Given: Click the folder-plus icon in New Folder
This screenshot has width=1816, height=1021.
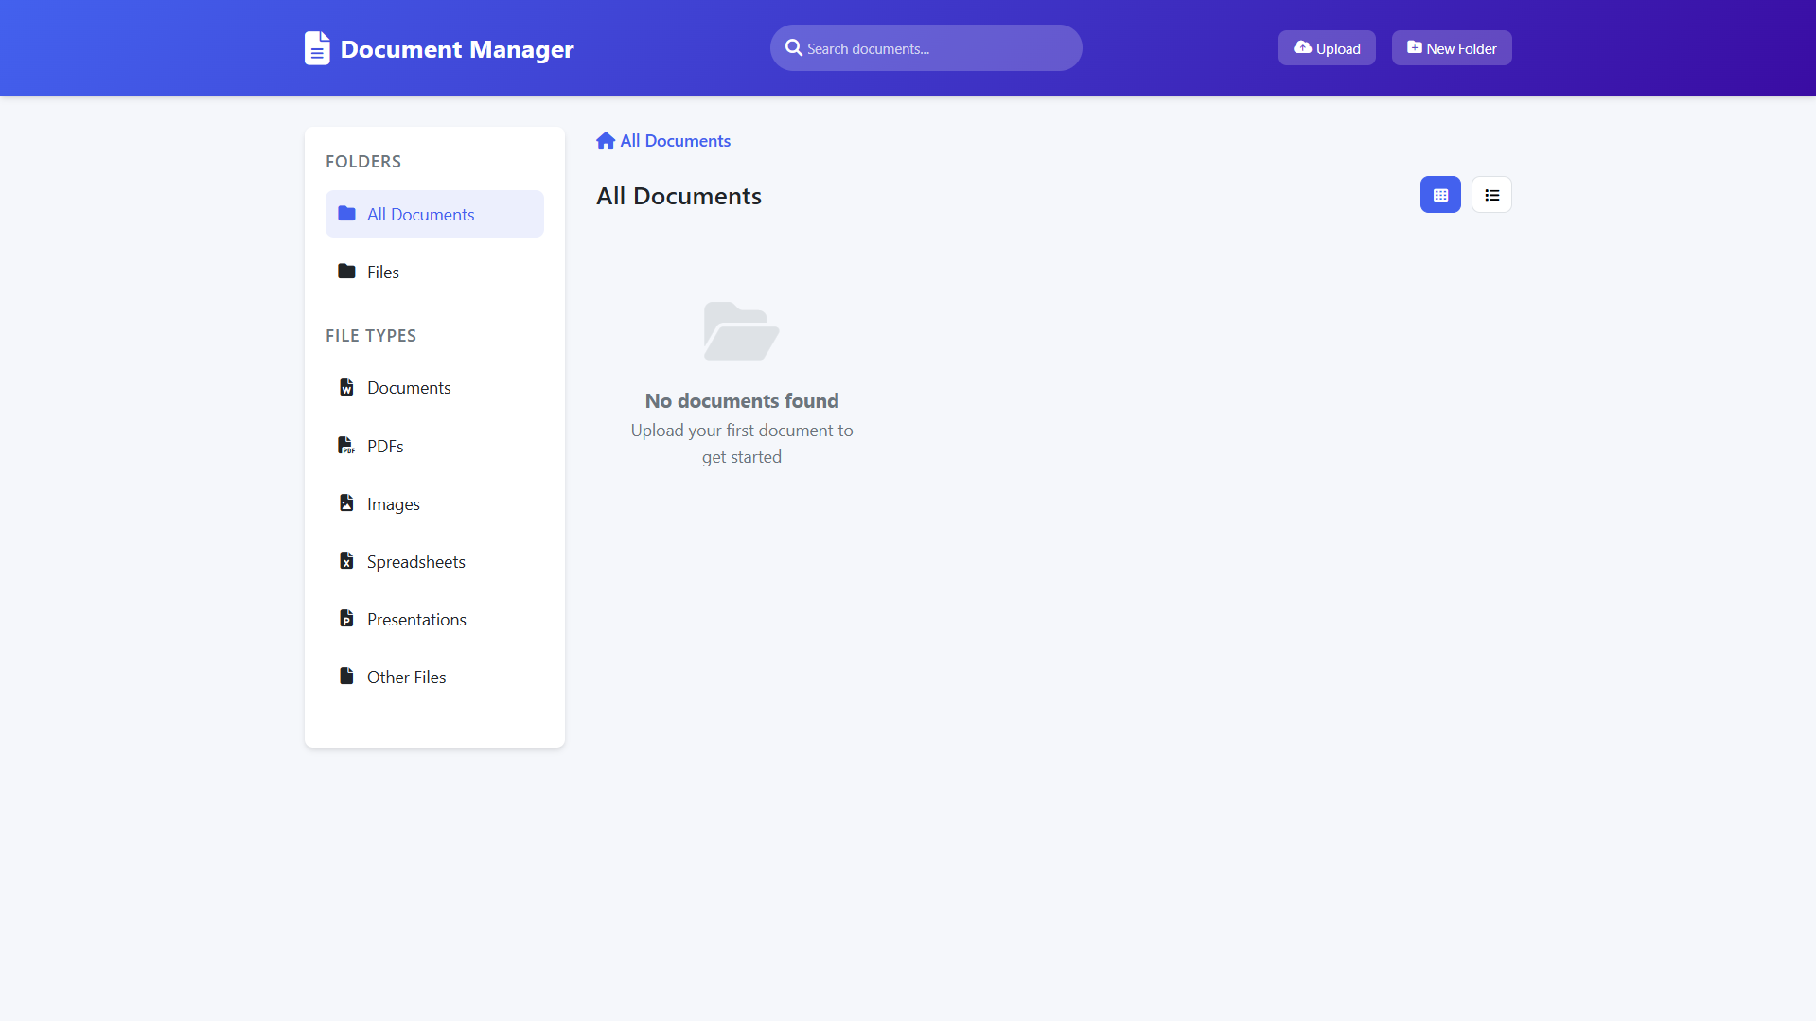Looking at the screenshot, I should click(x=1414, y=47).
